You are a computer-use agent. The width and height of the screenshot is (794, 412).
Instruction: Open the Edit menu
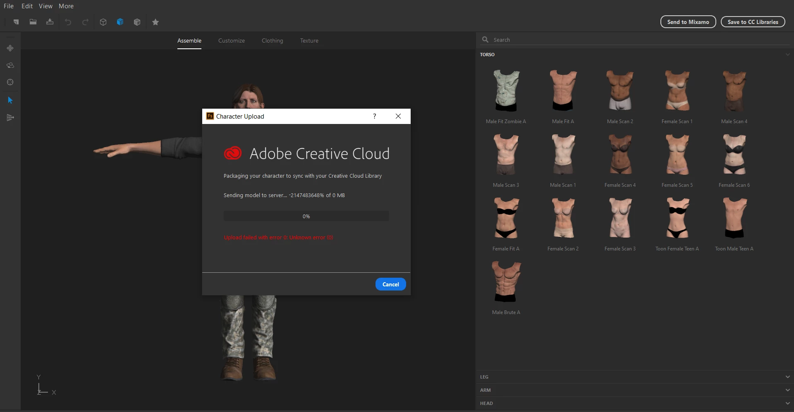click(x=27, y=6)
